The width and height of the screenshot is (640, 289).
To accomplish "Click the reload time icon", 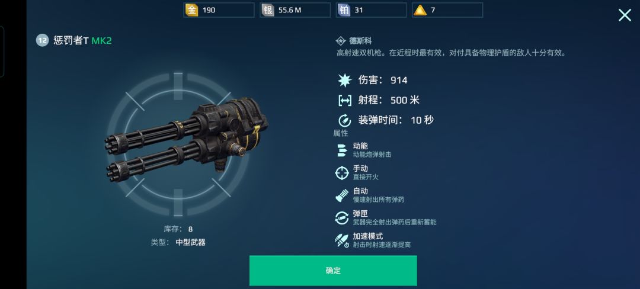I will [344, 120].
